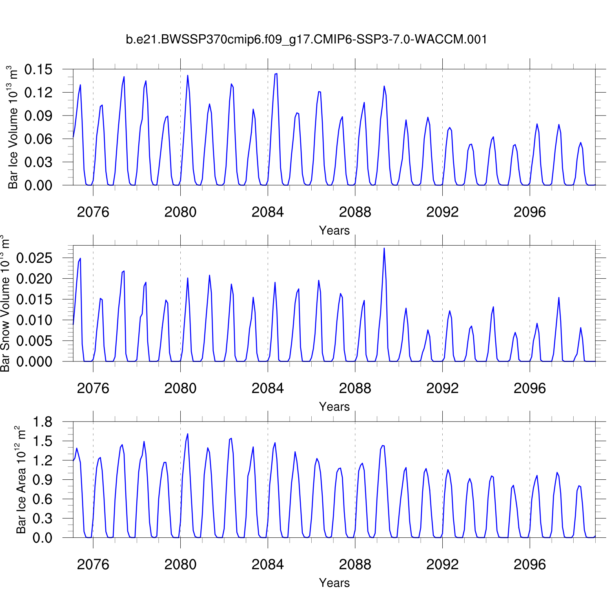
Task: Click the Years label under ice volume plot
Action: pyautogui.click(x=334, y=231)
